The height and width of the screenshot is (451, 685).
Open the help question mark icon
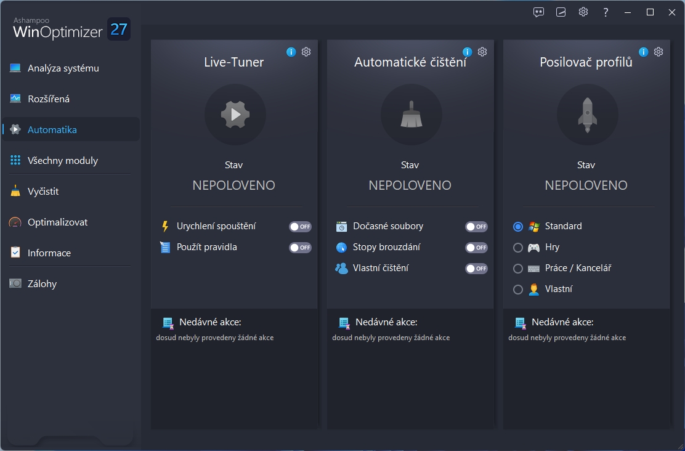(x=606, y=12)
